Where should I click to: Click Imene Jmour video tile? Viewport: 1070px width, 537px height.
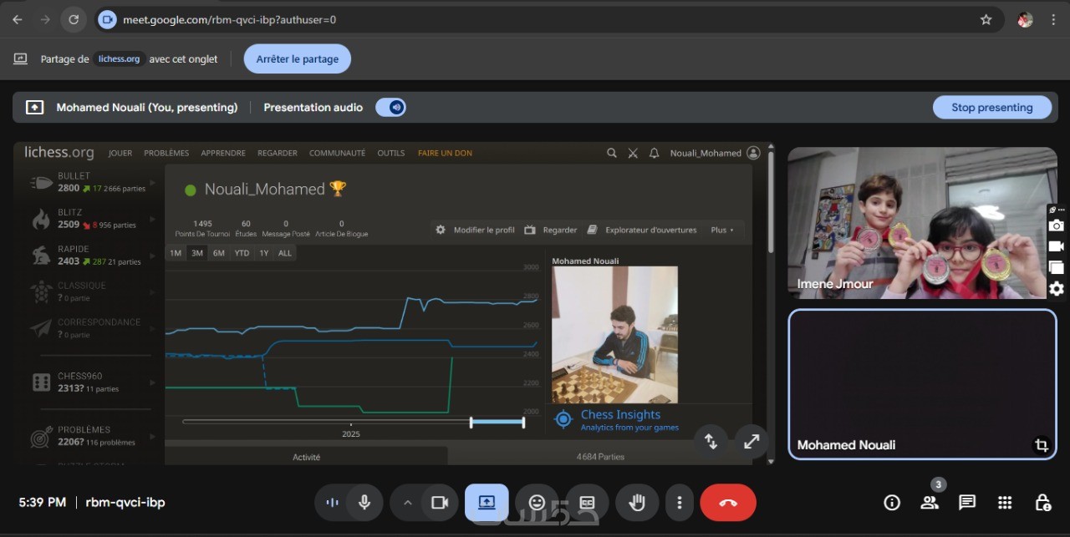click(922, 223)
